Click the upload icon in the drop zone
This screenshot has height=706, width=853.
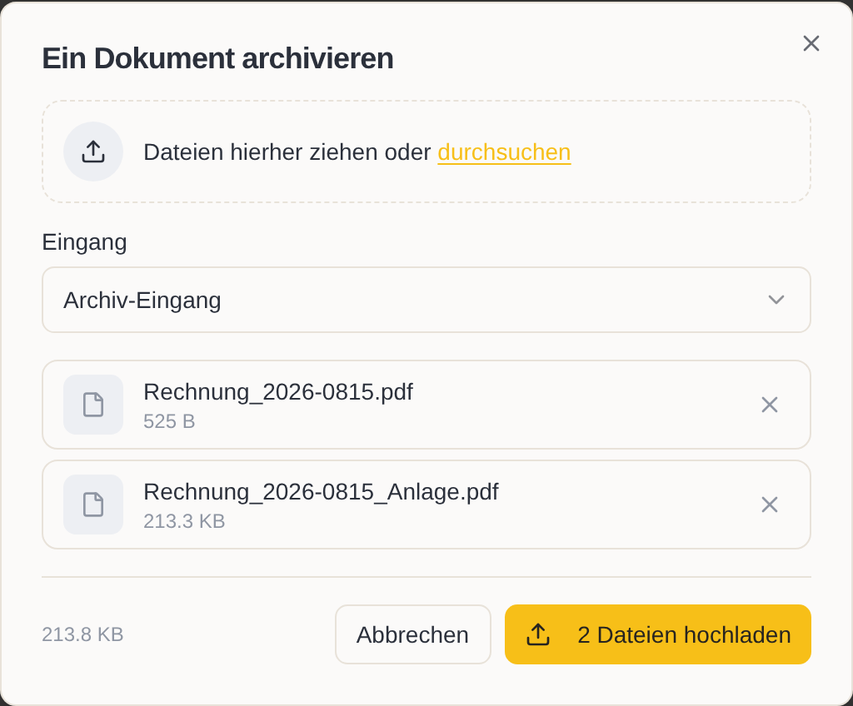pos(93,152)
